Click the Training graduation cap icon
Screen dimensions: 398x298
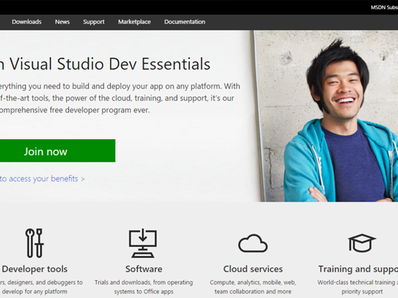pyautogui.click(x=362, y=243)
